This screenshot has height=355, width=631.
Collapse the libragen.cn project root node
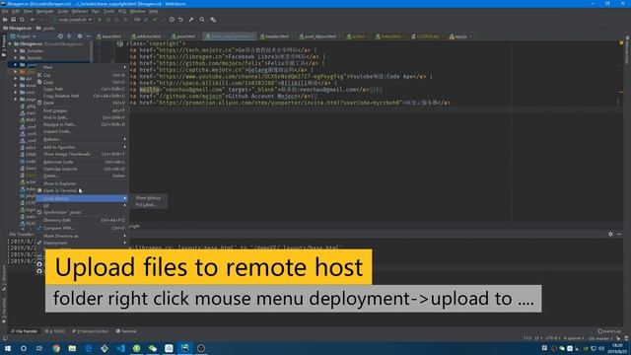pyautogui.click(x=10, y=43)
